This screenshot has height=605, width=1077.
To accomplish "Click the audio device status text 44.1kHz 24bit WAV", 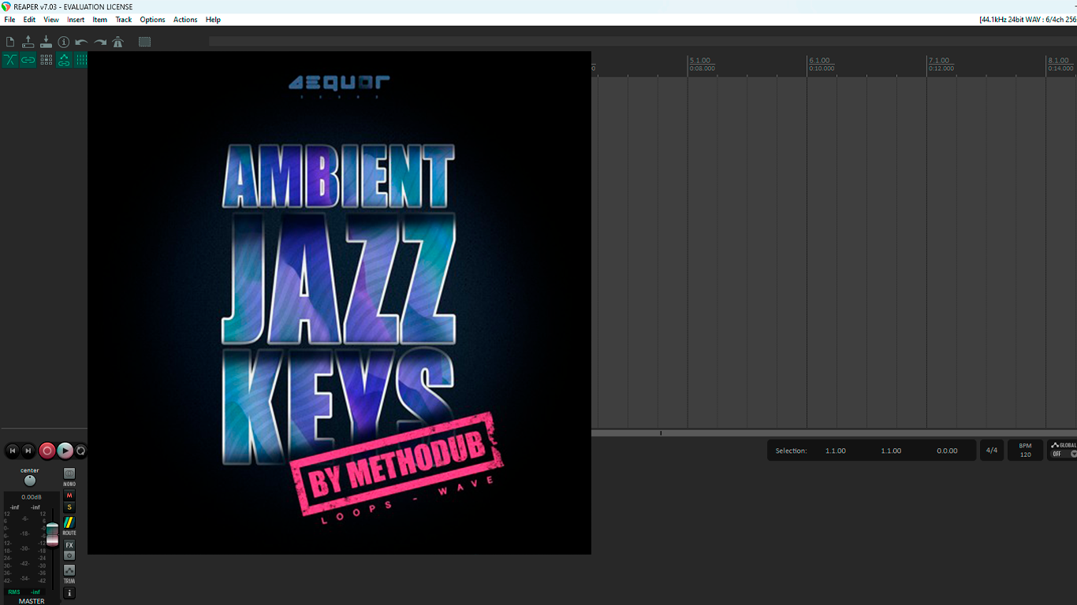I will (x=1027, y=20).
